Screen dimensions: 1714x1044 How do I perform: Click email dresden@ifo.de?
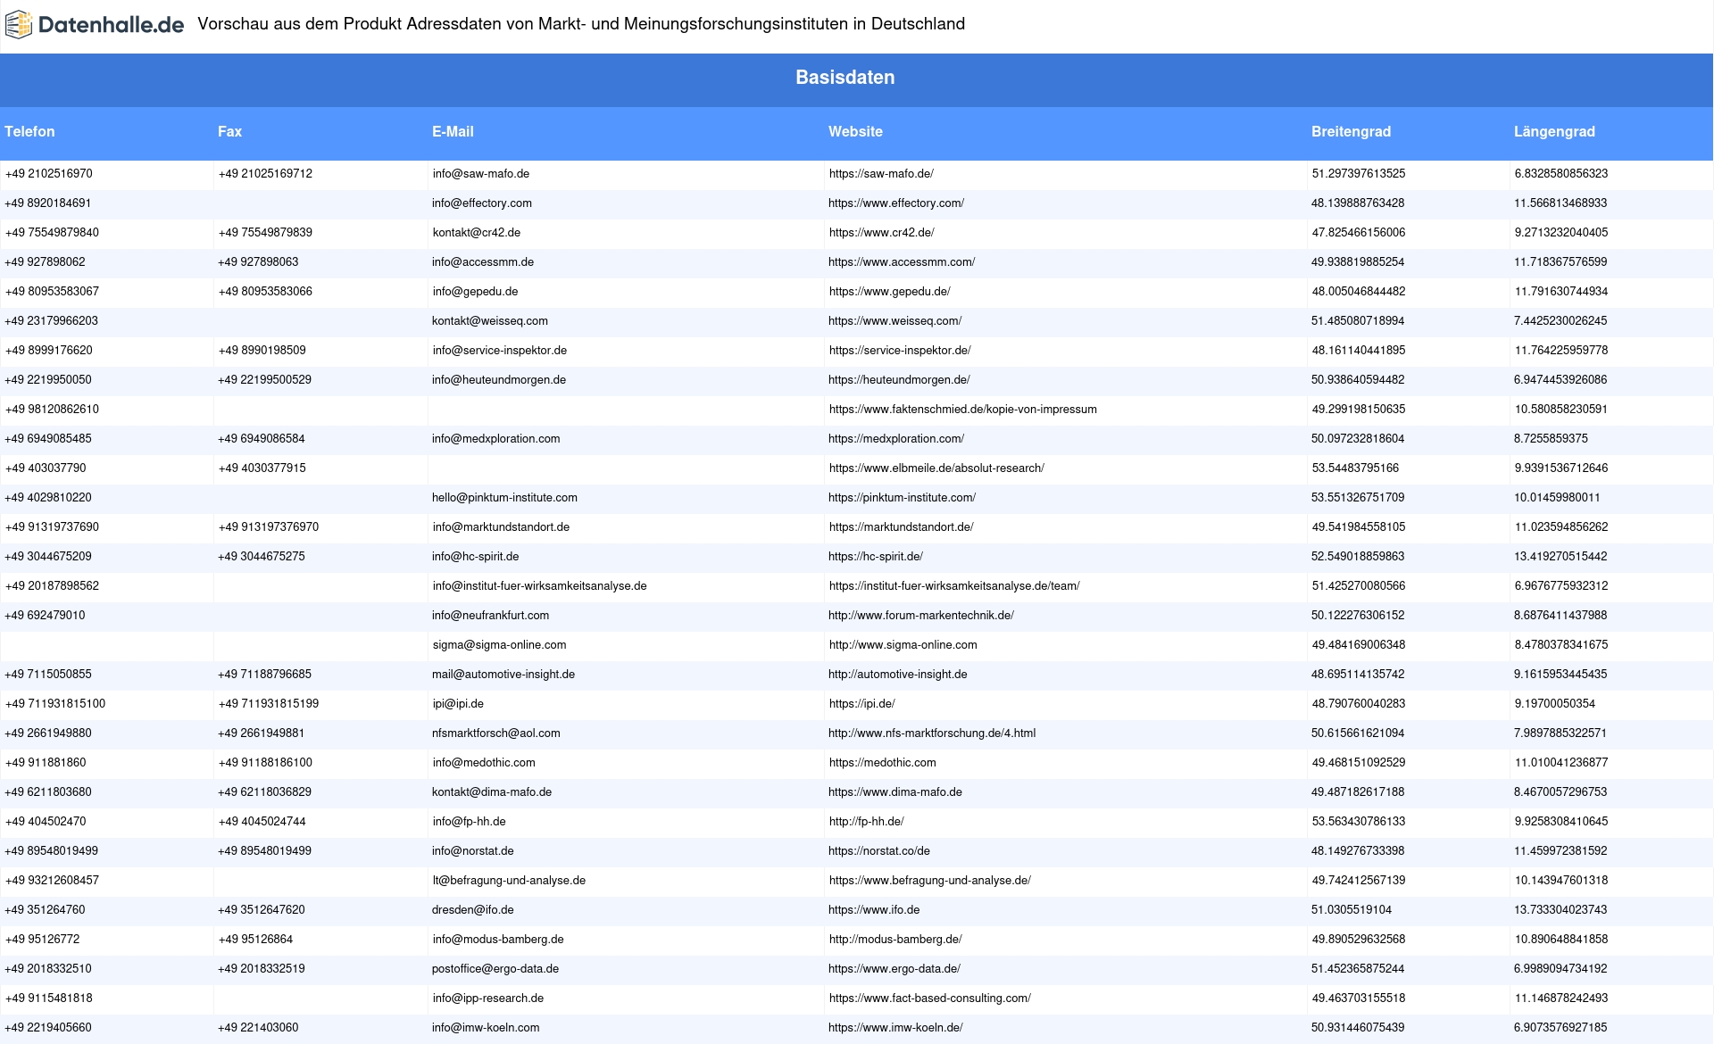pos(473,910)
